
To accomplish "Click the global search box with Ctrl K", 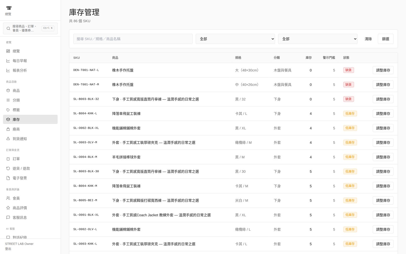I will pos(30,28).
